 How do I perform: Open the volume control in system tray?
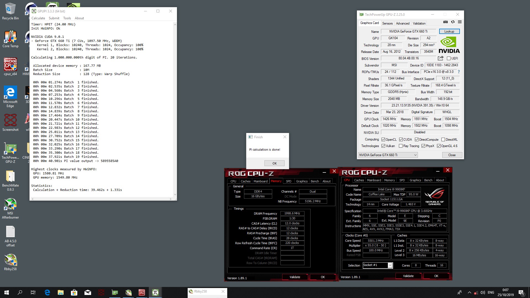pos(483,292)
